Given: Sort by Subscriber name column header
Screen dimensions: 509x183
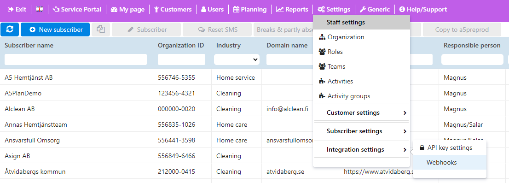Looking at the screenshot, I should coord(29,46).
